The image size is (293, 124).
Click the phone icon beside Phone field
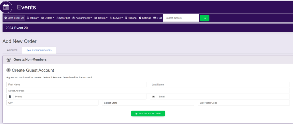10,97
